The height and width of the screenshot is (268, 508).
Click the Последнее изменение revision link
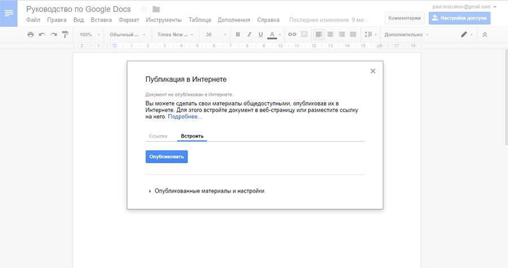[x=328, y=20]
